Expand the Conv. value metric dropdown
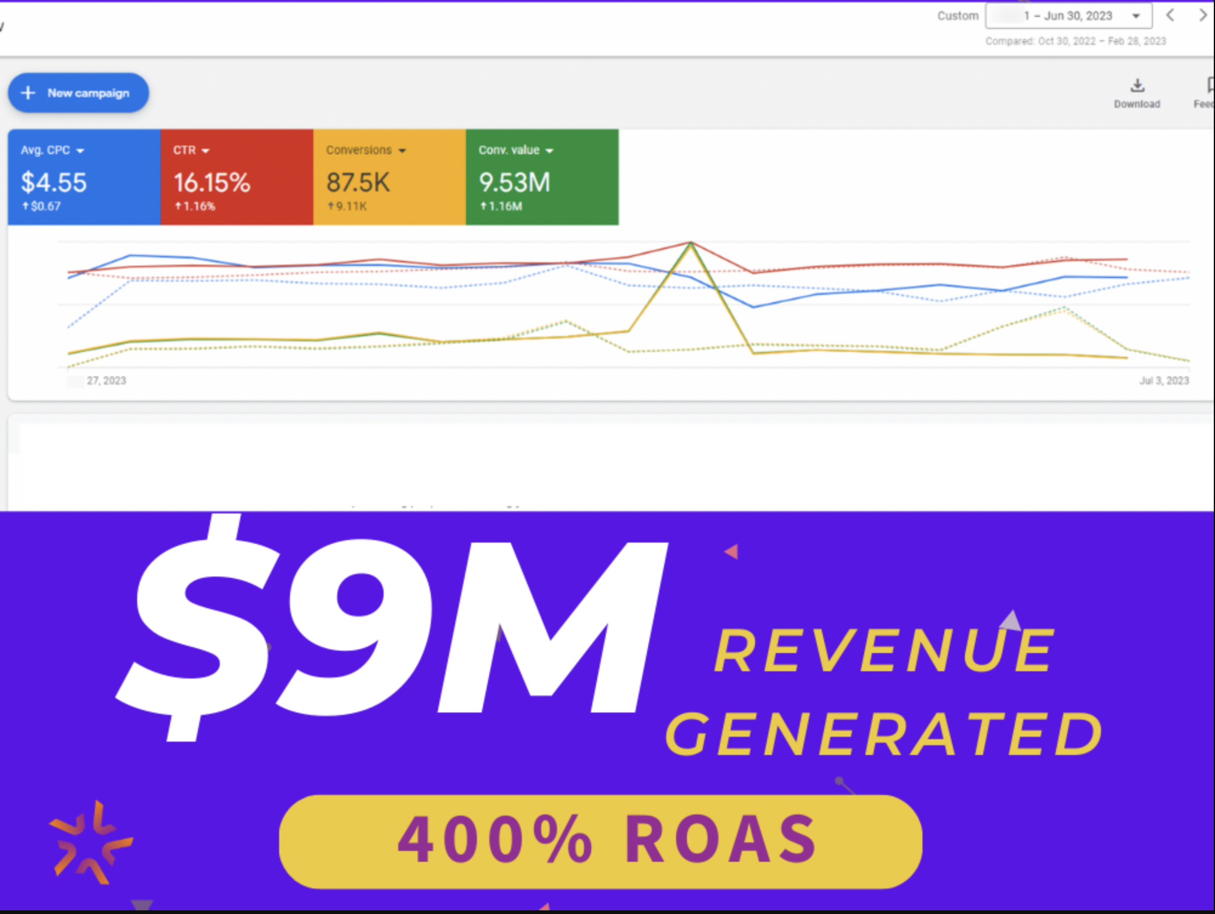The image size is (1215, 914). click(549, 151)
